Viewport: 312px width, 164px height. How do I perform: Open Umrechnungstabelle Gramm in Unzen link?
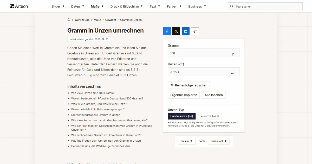point(96,115)
